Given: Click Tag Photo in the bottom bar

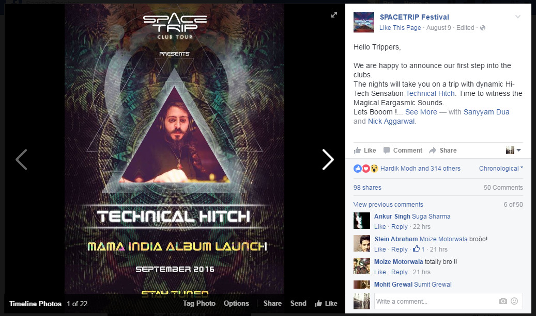Looking at the screenshot, I should (x=199, y=304).
